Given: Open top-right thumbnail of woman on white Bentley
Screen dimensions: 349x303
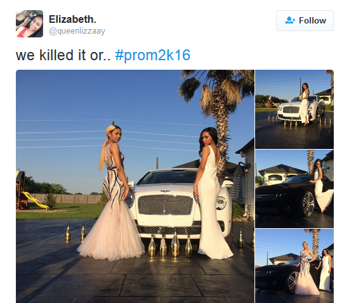Looking at the screenshot, I should [x=294, y=109].
